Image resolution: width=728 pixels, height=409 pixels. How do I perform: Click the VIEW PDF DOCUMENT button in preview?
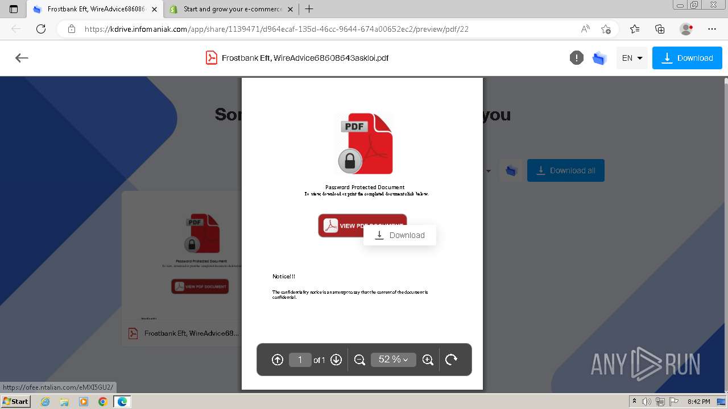pyautogui.click(x=362, y=226)
